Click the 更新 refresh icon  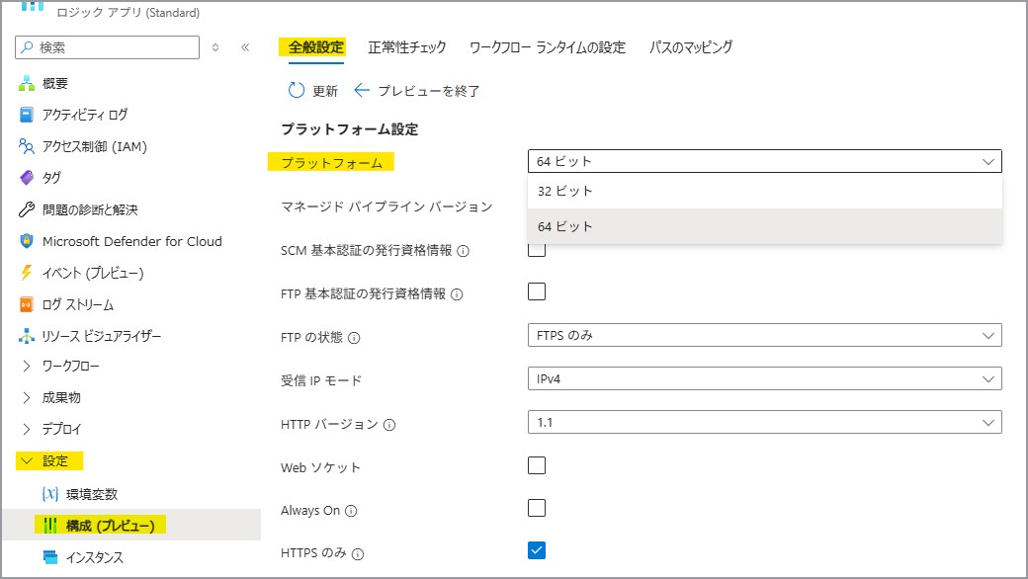tap(297, 91)
